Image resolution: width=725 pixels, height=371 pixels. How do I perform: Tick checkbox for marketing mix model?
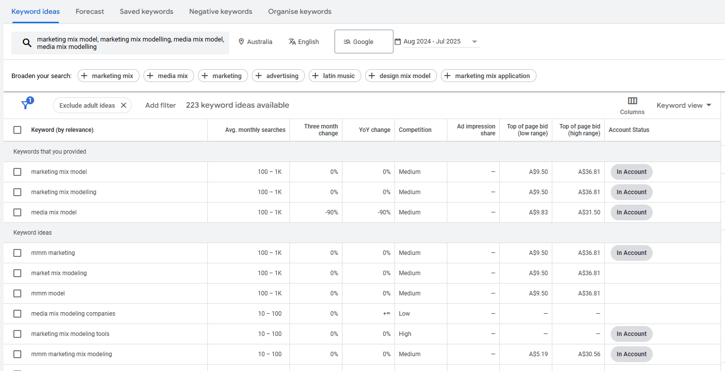coord(17,172)
